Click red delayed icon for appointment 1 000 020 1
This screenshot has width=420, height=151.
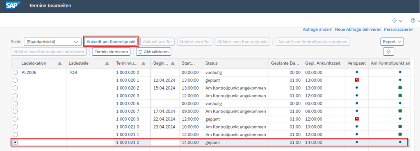click(356, 80)
